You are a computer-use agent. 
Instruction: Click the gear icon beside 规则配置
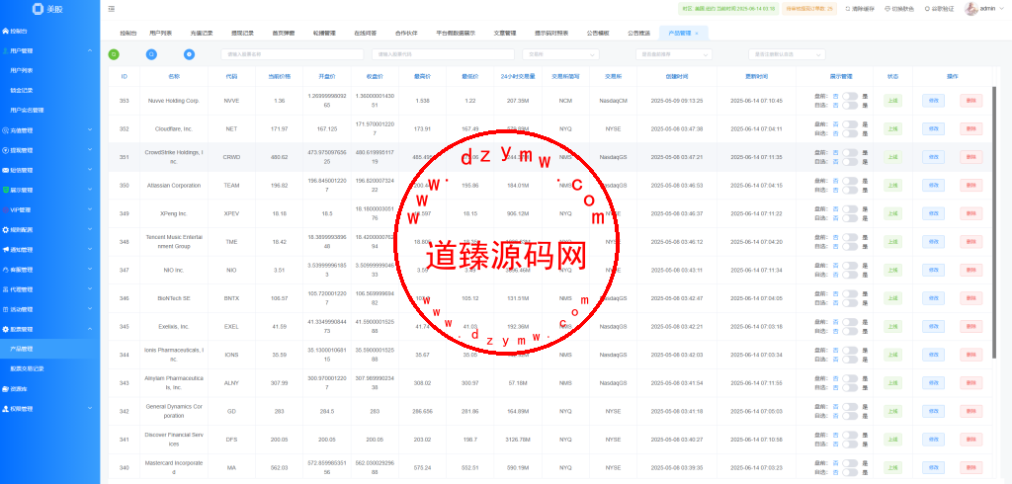(5, 230)
